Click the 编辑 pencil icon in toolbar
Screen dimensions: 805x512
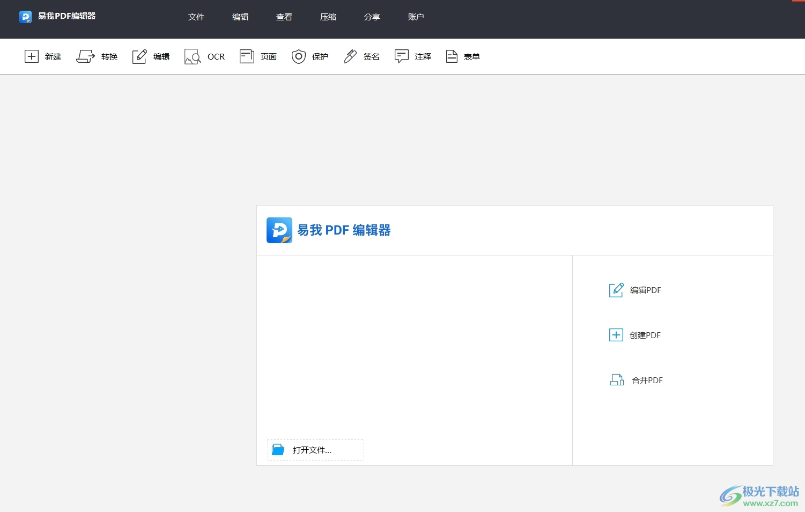click(139, 56)
